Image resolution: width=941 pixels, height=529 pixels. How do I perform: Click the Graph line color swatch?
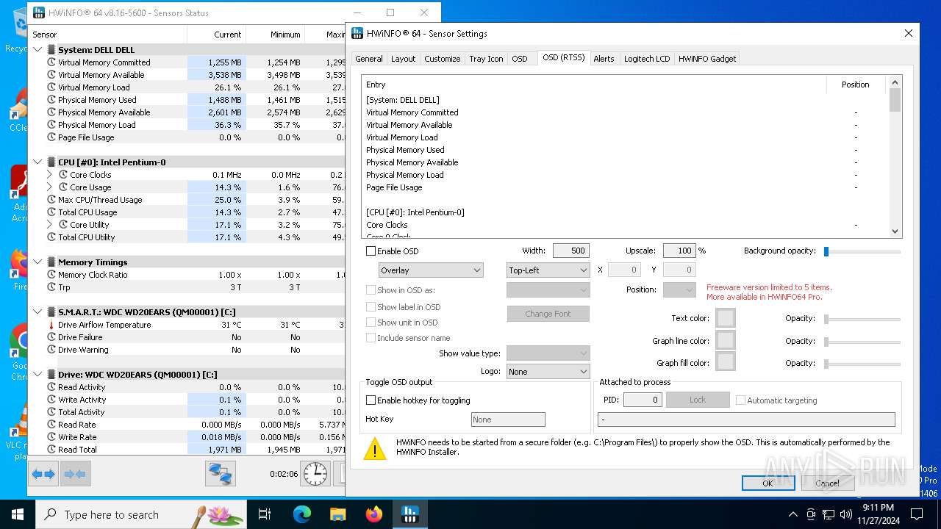pyautogui.click(x=726, y=340)
